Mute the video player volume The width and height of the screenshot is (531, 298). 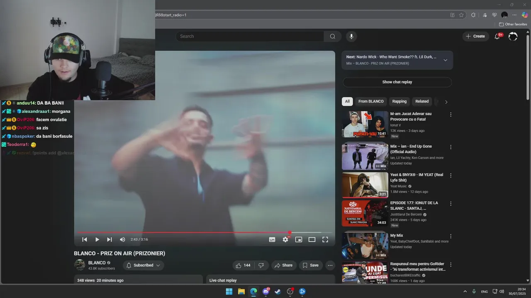122,239
